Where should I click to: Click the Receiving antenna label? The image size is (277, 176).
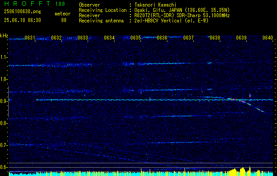pyautogui.click(x=101, y=21)
